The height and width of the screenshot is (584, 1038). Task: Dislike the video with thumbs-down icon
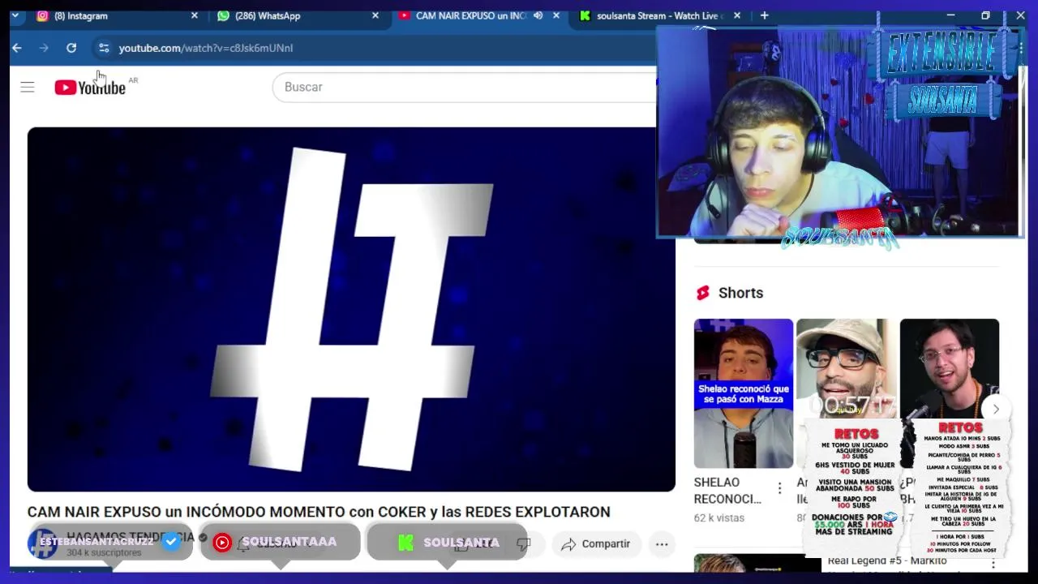tap(524, 543)
